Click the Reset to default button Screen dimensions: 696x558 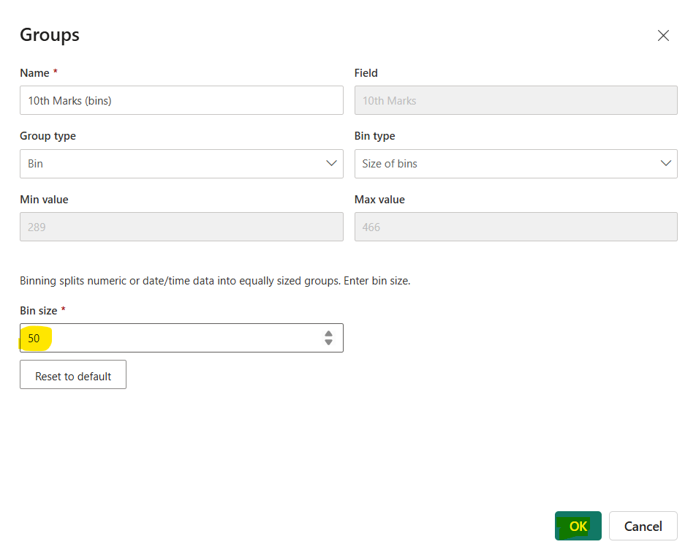[x=72, y=374]
